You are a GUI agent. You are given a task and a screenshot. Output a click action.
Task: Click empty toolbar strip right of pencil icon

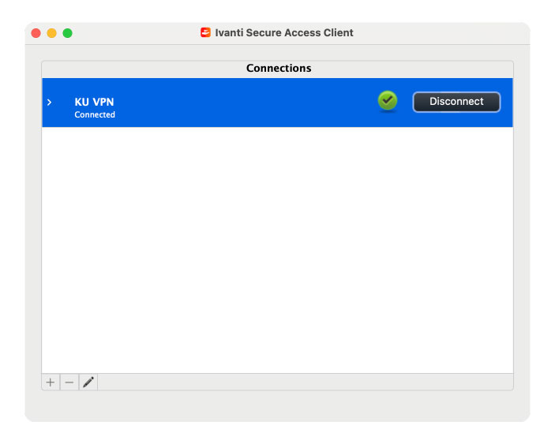click(300, 382)
